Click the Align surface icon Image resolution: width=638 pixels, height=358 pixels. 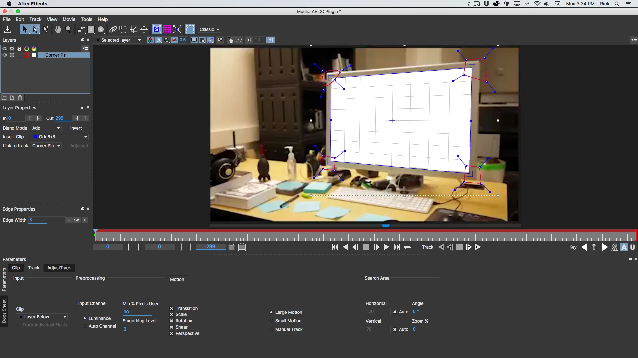point(177,29)
